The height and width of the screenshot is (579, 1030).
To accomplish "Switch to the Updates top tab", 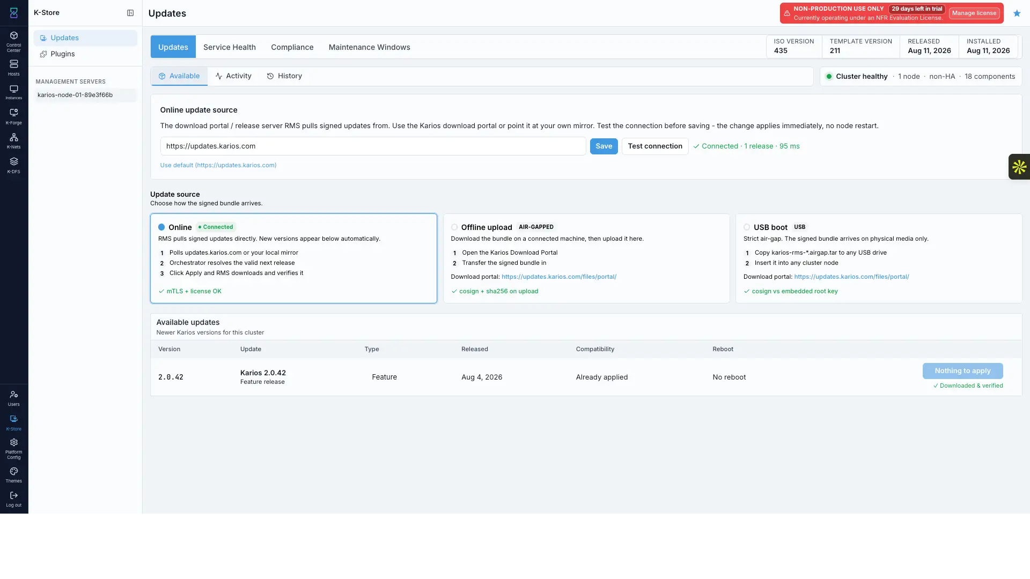I will pos(173,47).
